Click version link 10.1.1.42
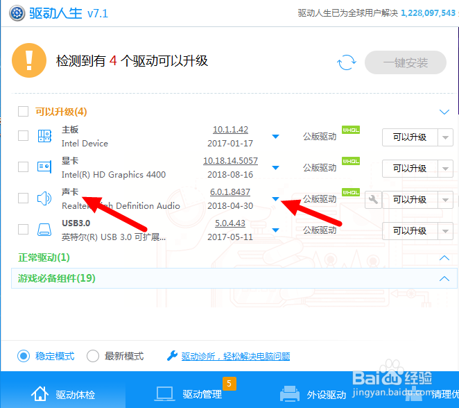The image size is (459, 408). click(x=230, y=130)
